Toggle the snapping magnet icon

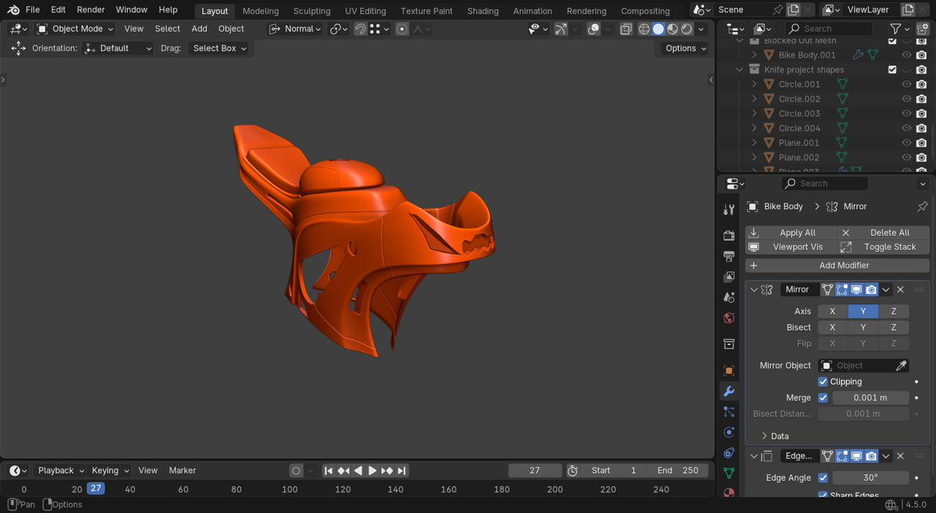(361, 29)
